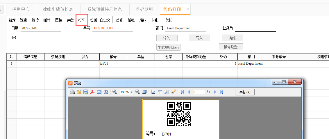Show the outline panel icon in preview
Image resolution: width=329 pixels, height=139 pixels.
153,92
